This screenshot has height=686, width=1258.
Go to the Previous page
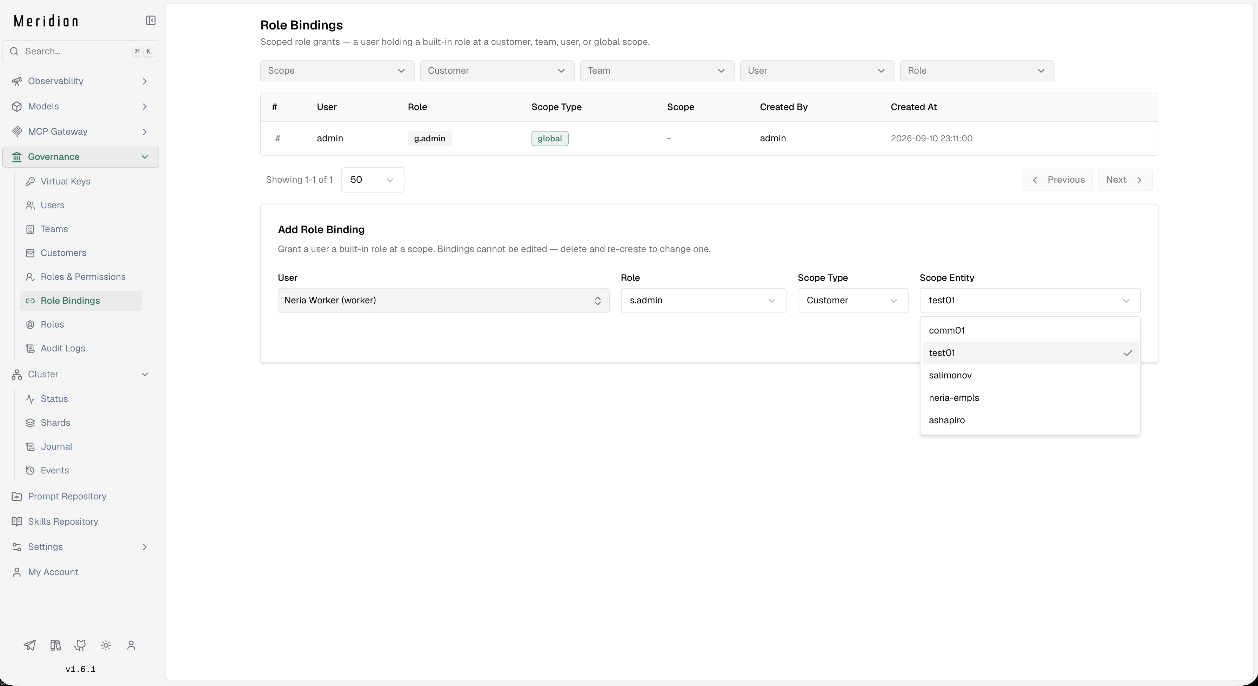(x=1057, y=180)
